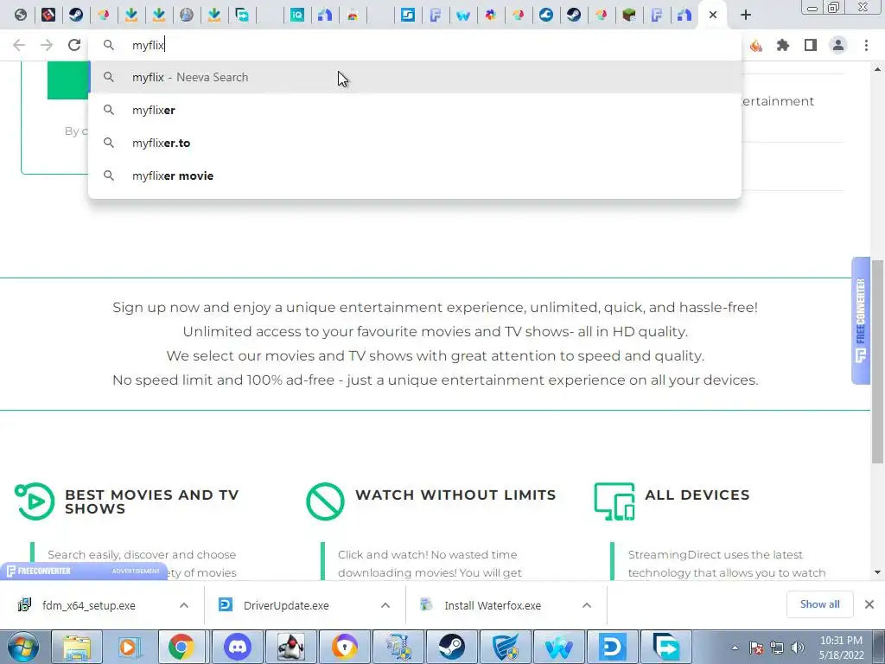Viewport: 885px width, 664px height.
Task: Open the blue D DriverUpdate app on the taskbar
Action: tap(613, 647)
